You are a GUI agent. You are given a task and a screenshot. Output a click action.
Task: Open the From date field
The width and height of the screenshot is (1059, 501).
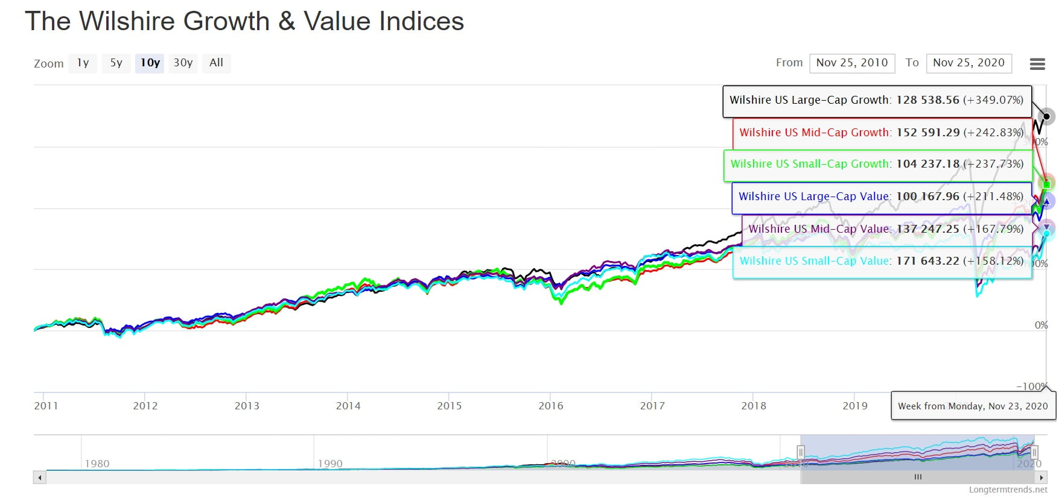click(x=851, y=63)
